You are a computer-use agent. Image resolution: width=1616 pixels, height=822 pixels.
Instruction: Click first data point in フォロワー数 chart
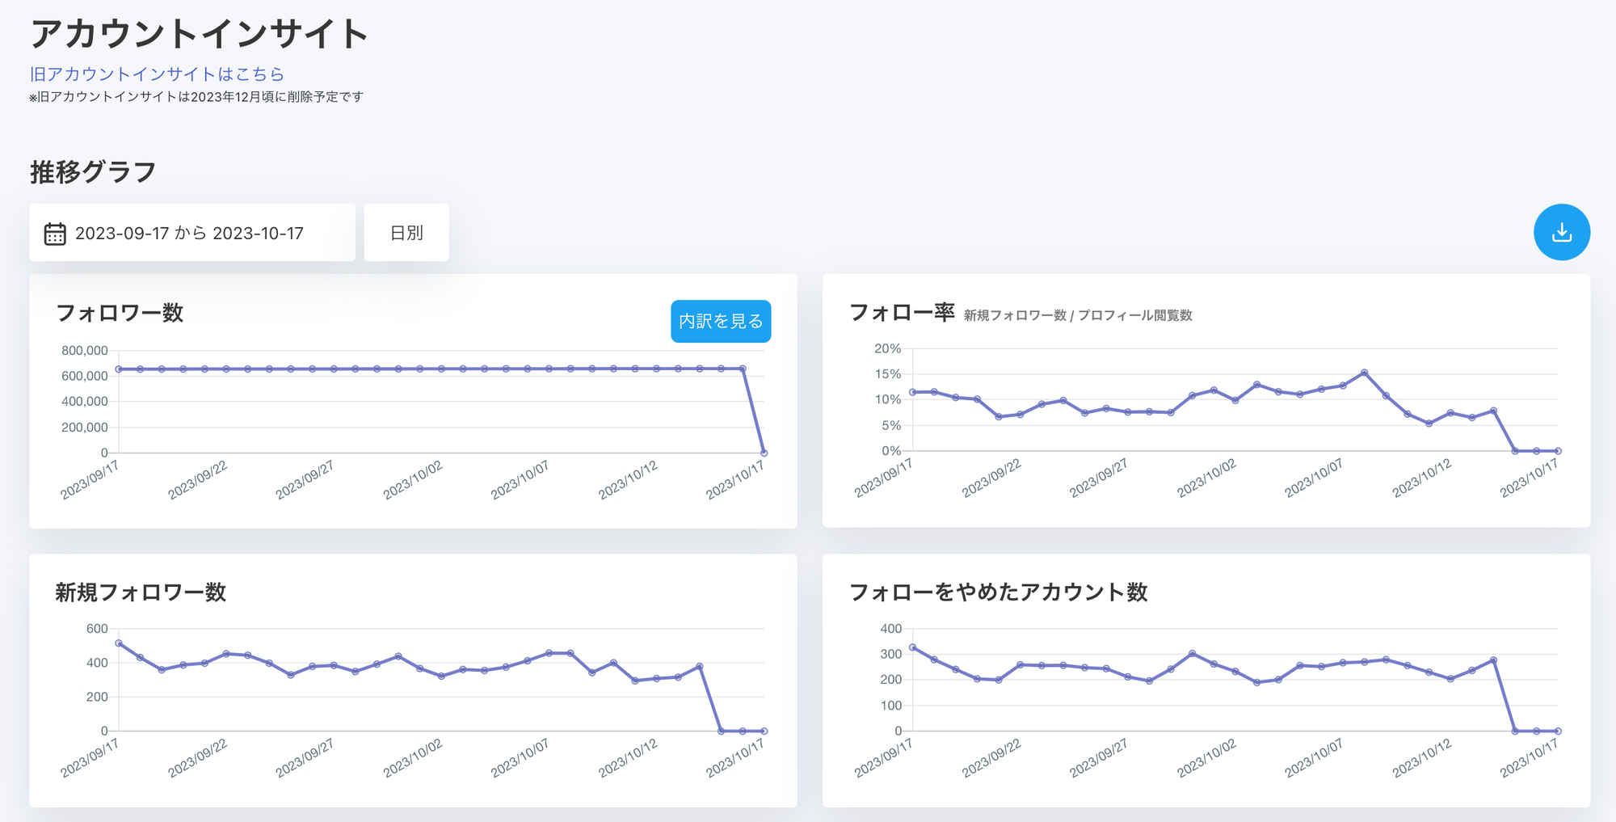(x=119, y=369)
